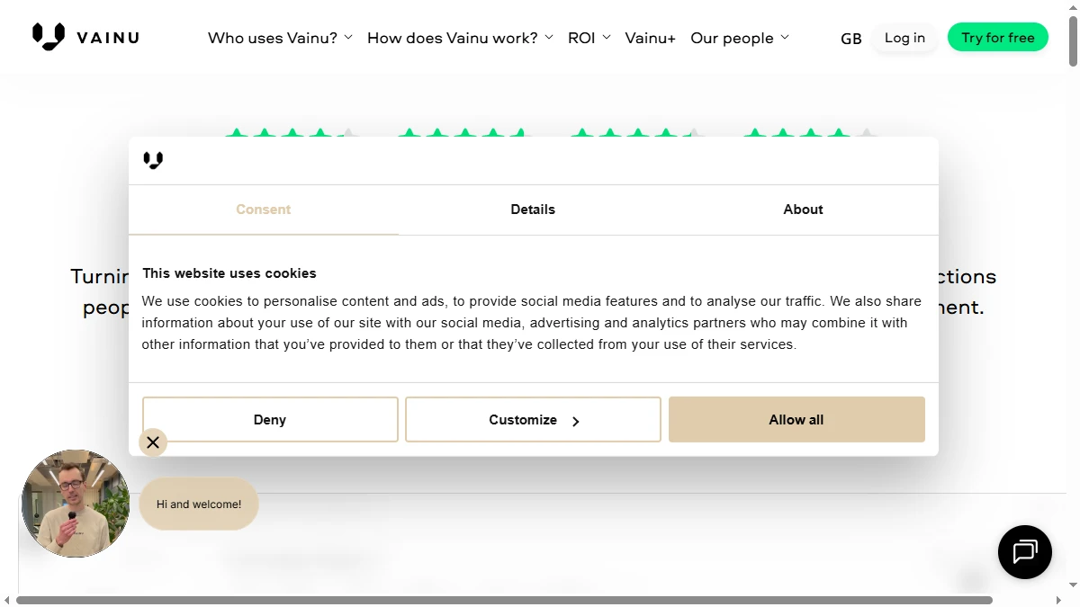
Task: Click the arrow icon inside the Customize button
Action: click(576, 419)
